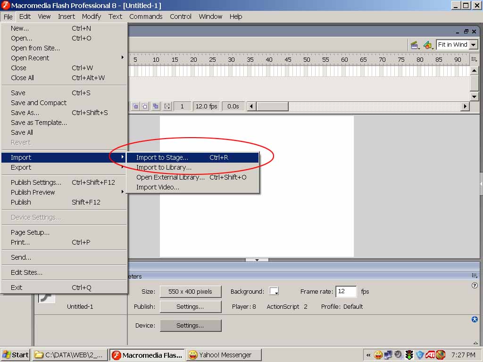Open the Control menu

(x=181, y=16)
